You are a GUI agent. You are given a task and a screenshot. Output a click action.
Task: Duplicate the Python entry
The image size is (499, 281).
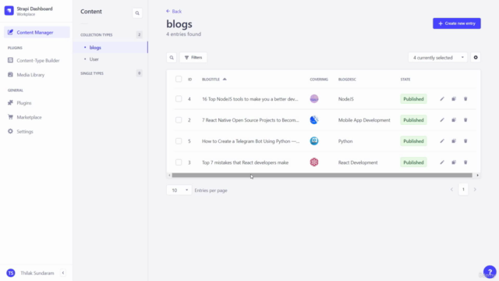click(454, 141)
